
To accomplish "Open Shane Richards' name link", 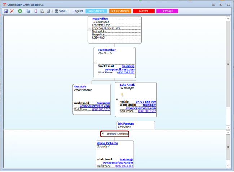I will (107, 143).
